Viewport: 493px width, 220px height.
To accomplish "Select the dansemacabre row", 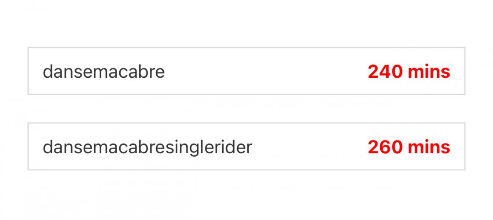I will tap(246, 71).
